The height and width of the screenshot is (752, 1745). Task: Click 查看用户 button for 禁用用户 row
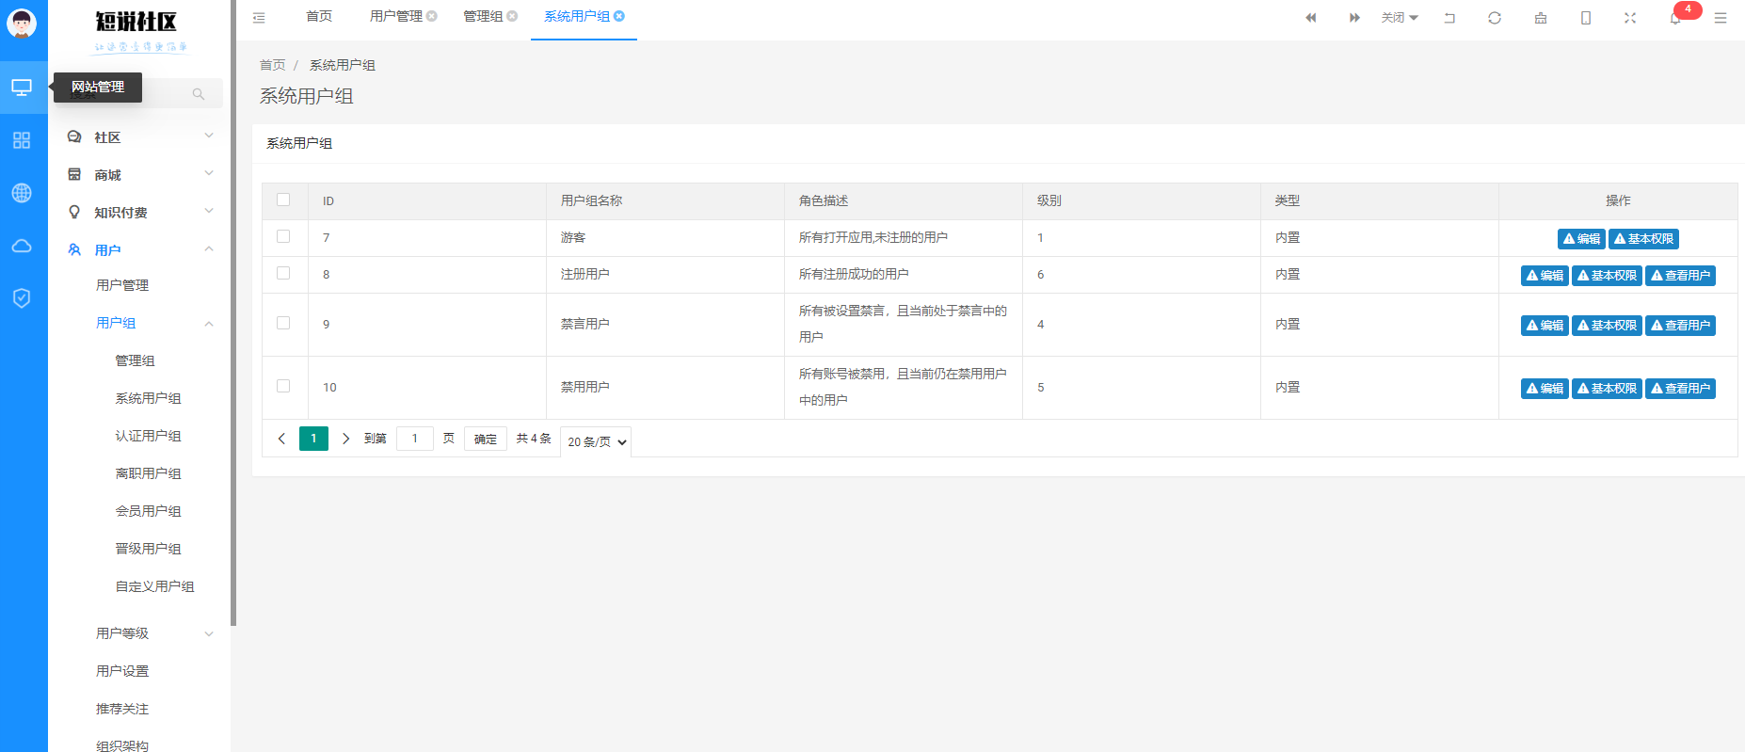click(1680, 389)
